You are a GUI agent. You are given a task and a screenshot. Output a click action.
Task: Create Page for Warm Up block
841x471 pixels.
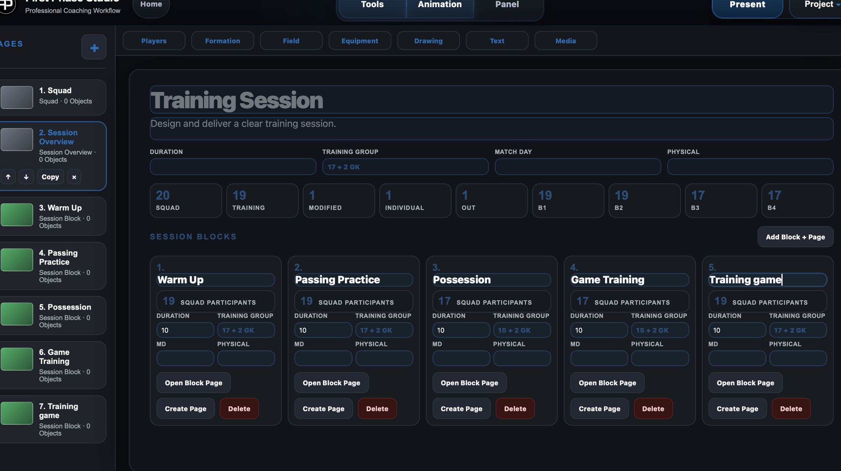click(x=185, y=408)
